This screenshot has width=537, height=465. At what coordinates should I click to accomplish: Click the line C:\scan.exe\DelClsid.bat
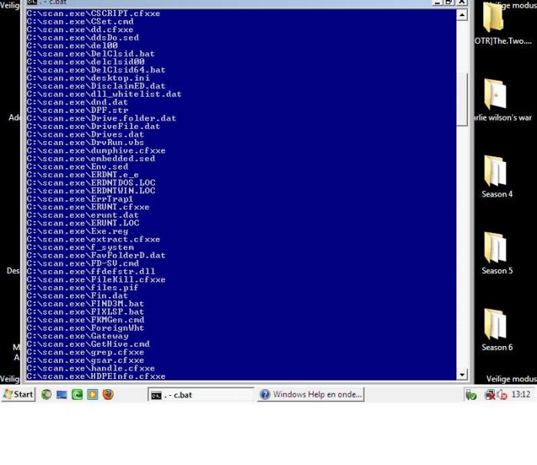coord(91,54)
